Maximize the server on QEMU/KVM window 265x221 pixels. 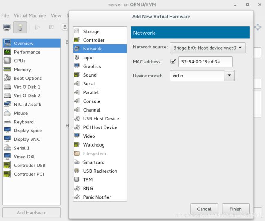pos(247,4)
